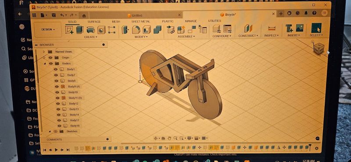Jump to timeline beginning
The height and width of the screenshot is (162, 351).
(45, 150)
